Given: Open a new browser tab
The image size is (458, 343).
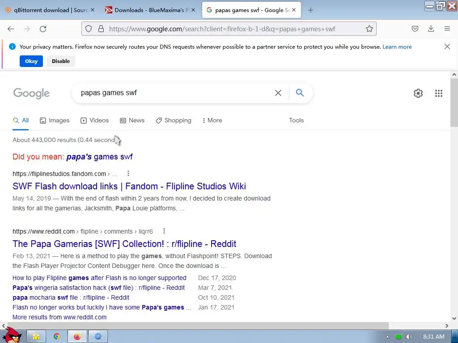Looking at the screenshot, I should [310, 10].
